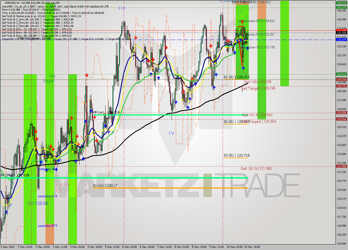The image size is (348, 250).
Task: Click the red 121.988 price-axis tag
Action: (341, 166)
